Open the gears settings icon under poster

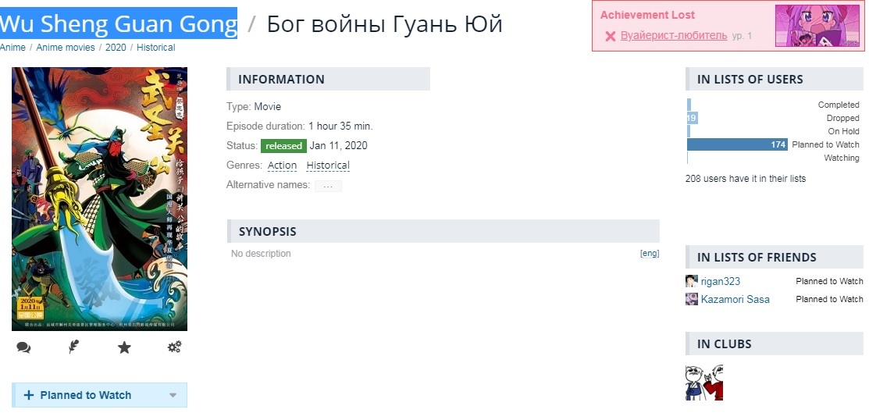click(x=175, y=347)
